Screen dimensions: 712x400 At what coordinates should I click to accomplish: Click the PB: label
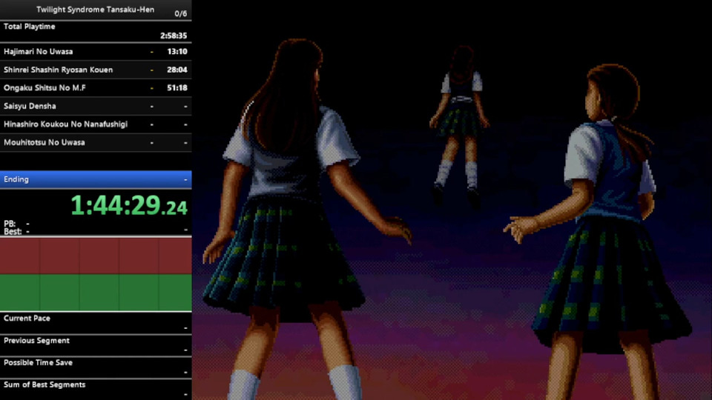coord(10,224)
